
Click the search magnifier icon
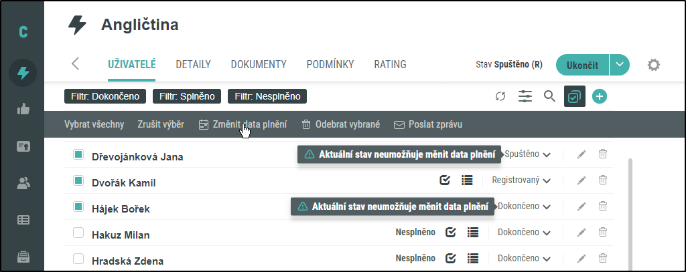point(549,96)
